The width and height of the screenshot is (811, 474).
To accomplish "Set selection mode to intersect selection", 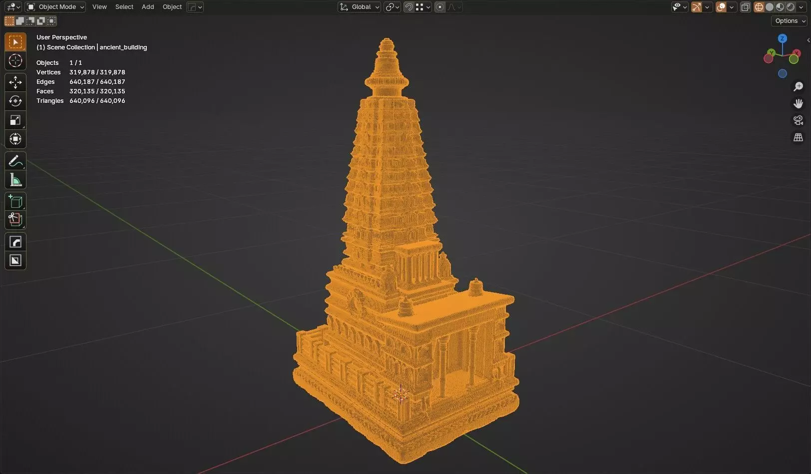I will (51, 21).
